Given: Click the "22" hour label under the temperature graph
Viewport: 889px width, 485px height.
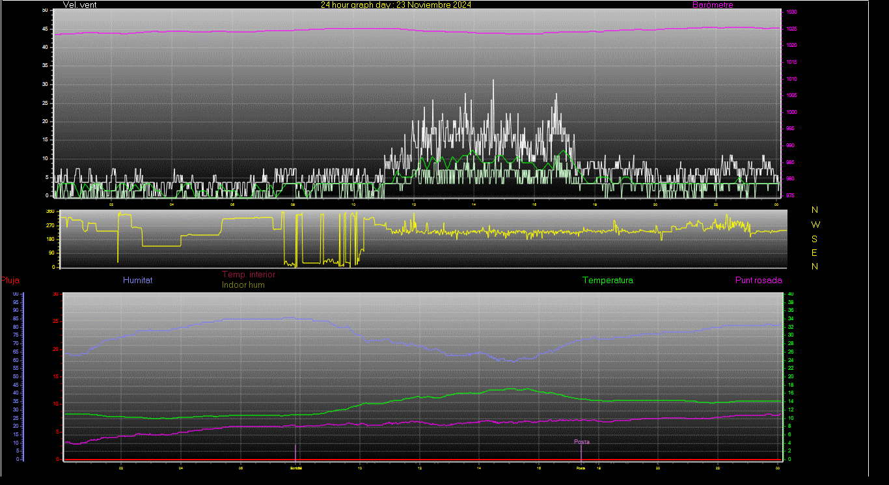Looking at the screenshot, I should tap(717, 467).
